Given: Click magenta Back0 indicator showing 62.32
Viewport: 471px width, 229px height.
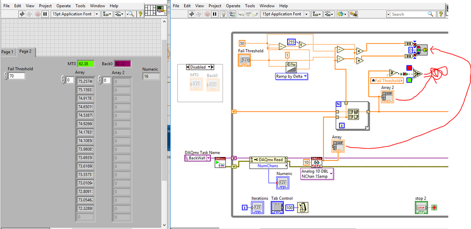Looking at the screenshot, I should pos(122,63).
